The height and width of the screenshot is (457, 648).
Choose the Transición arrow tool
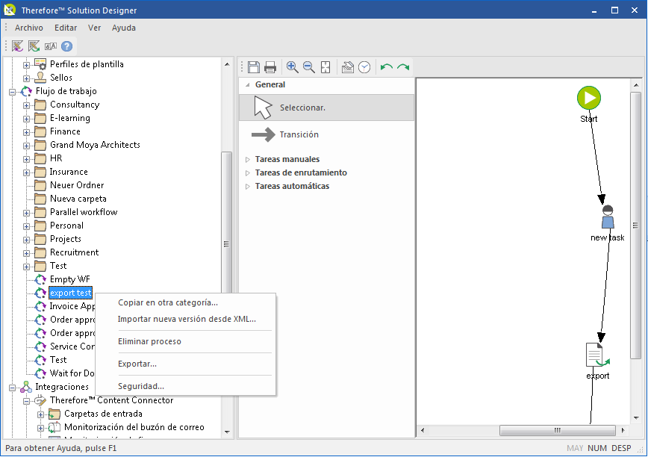coord(326,134)
